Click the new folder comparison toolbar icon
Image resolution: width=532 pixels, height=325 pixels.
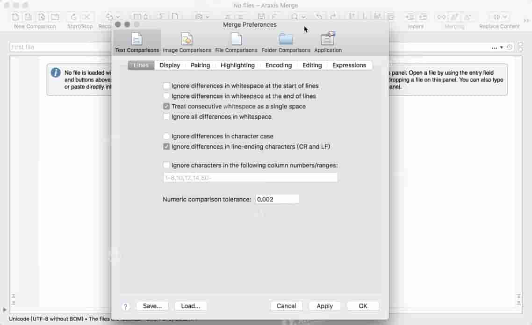coord(55,17)
